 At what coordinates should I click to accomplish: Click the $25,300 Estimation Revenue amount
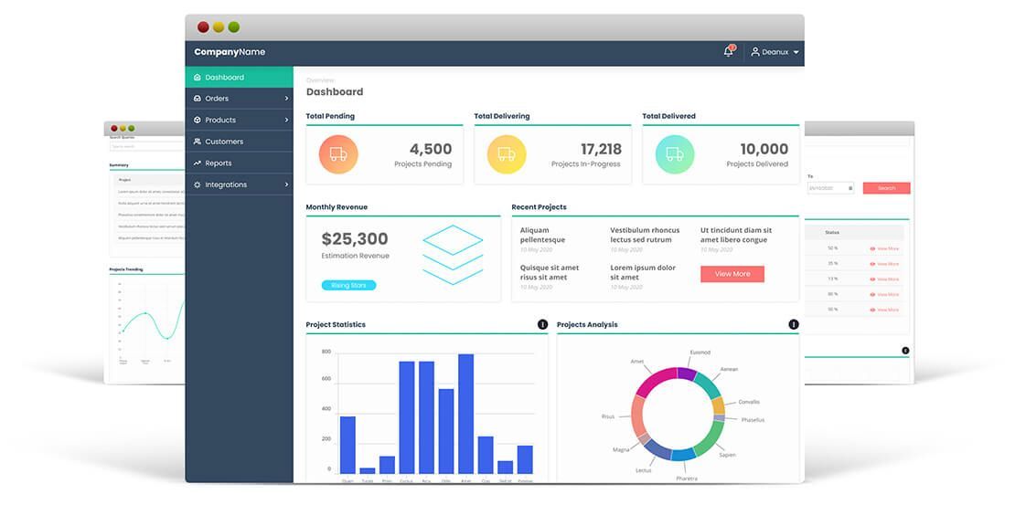(355, 239)
